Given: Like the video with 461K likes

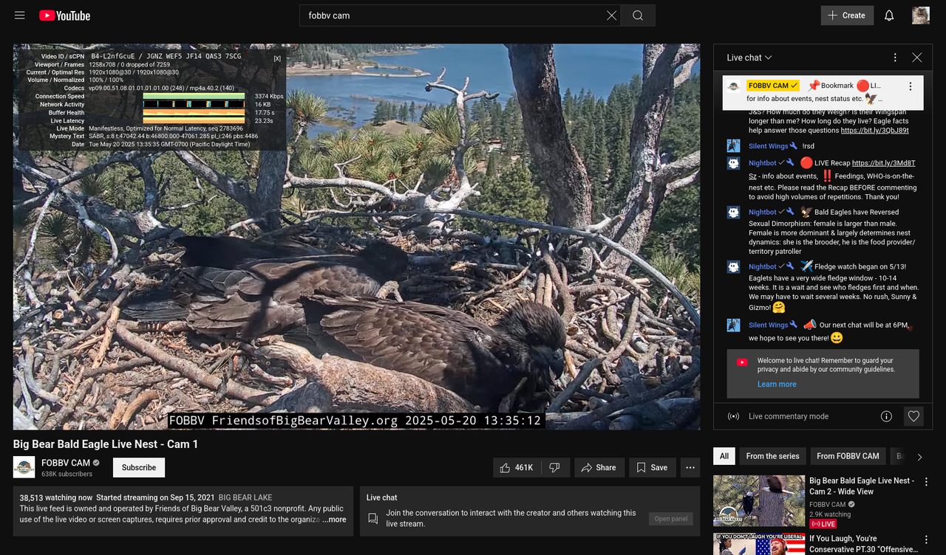Looking at the screenshot, I should click(x=517, y=467).
